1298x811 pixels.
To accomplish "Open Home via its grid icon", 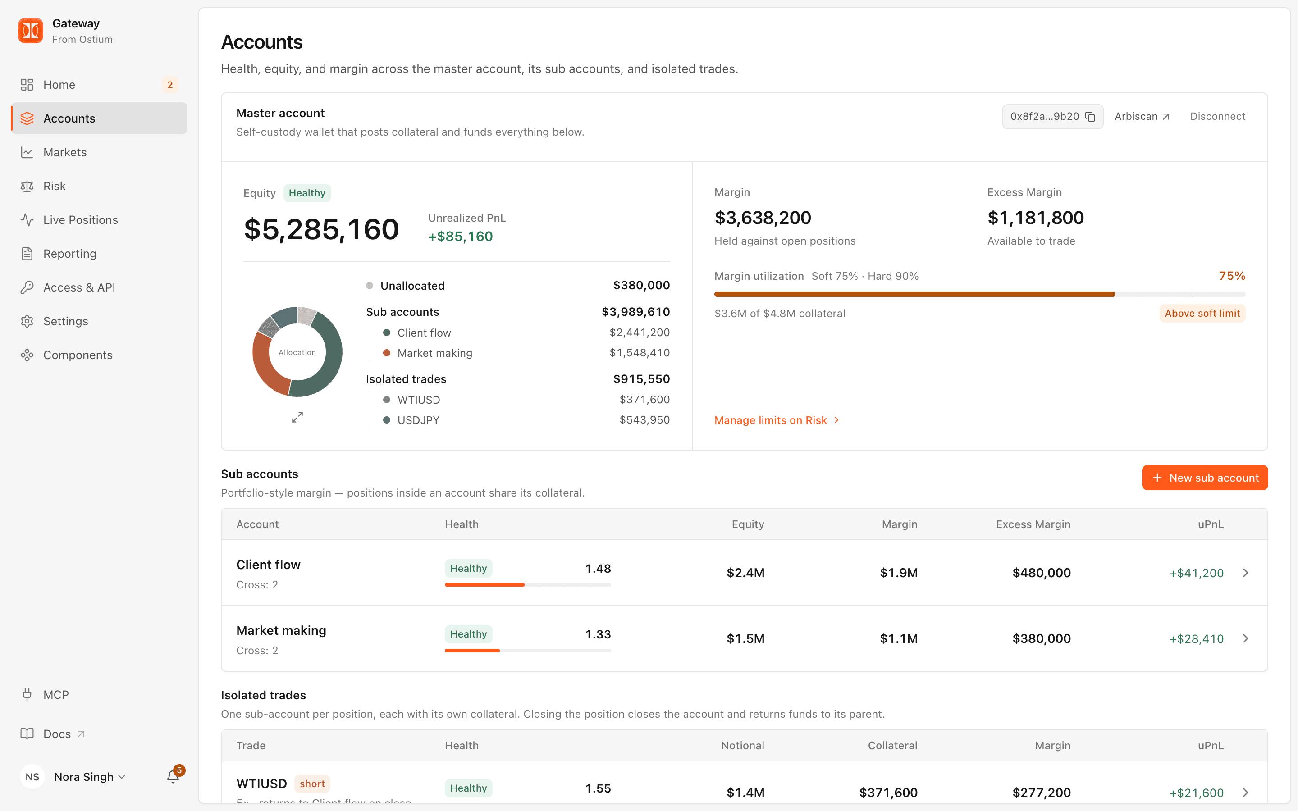I will point(27,85).
